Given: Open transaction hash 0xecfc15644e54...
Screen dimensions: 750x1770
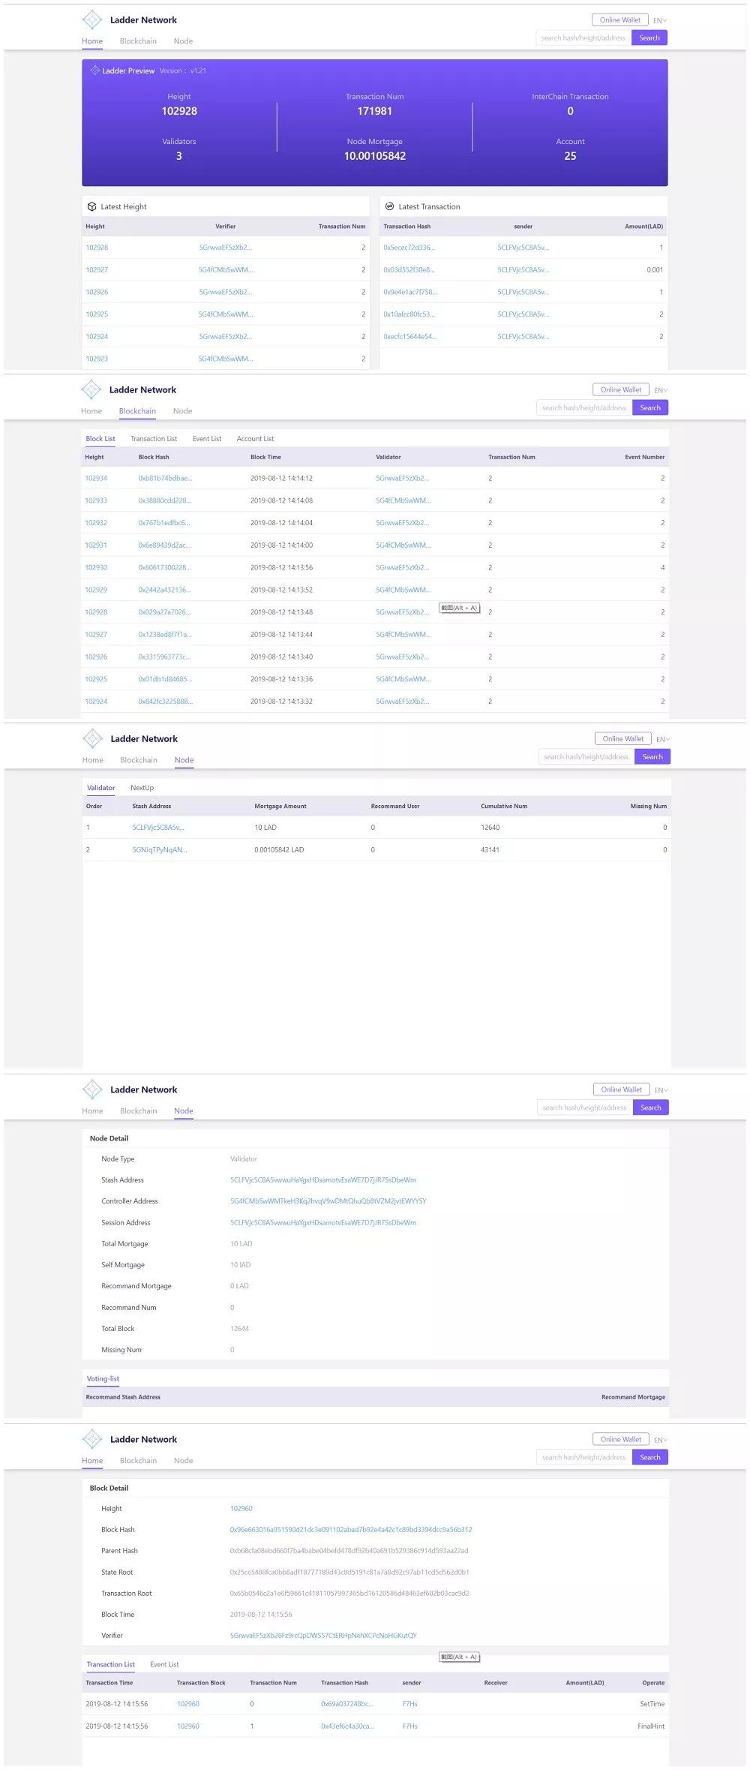Looking at the screenshot, I should 409,336.
